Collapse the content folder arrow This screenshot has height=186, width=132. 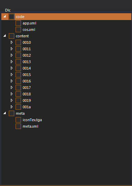click(x=5, y=36)
